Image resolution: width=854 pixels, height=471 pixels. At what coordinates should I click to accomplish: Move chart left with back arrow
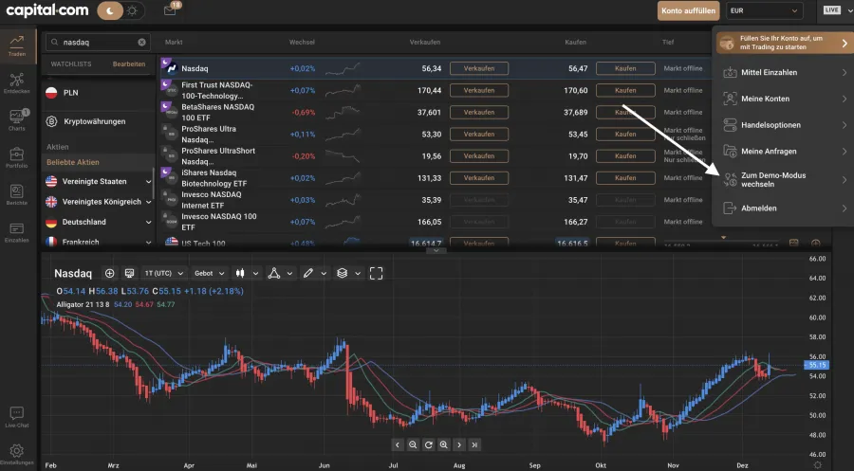tap(398, 444)
